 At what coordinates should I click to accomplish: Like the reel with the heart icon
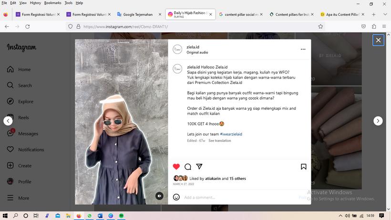coord(176,167)
